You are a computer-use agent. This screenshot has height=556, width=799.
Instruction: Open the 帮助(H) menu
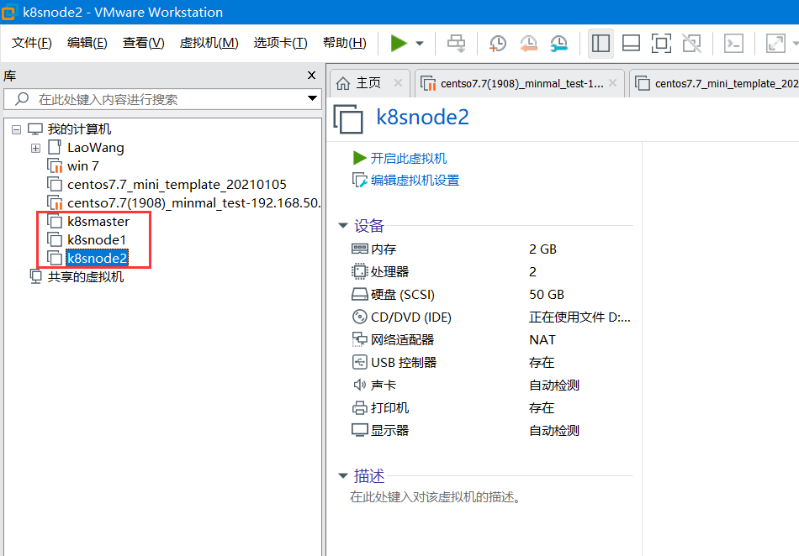click(x=345, y=43)
